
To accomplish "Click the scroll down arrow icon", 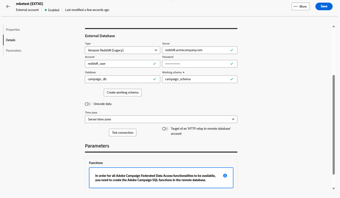I will click(x=334, y=188).
